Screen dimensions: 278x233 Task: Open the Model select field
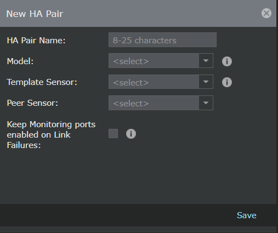tap(161, 61)
